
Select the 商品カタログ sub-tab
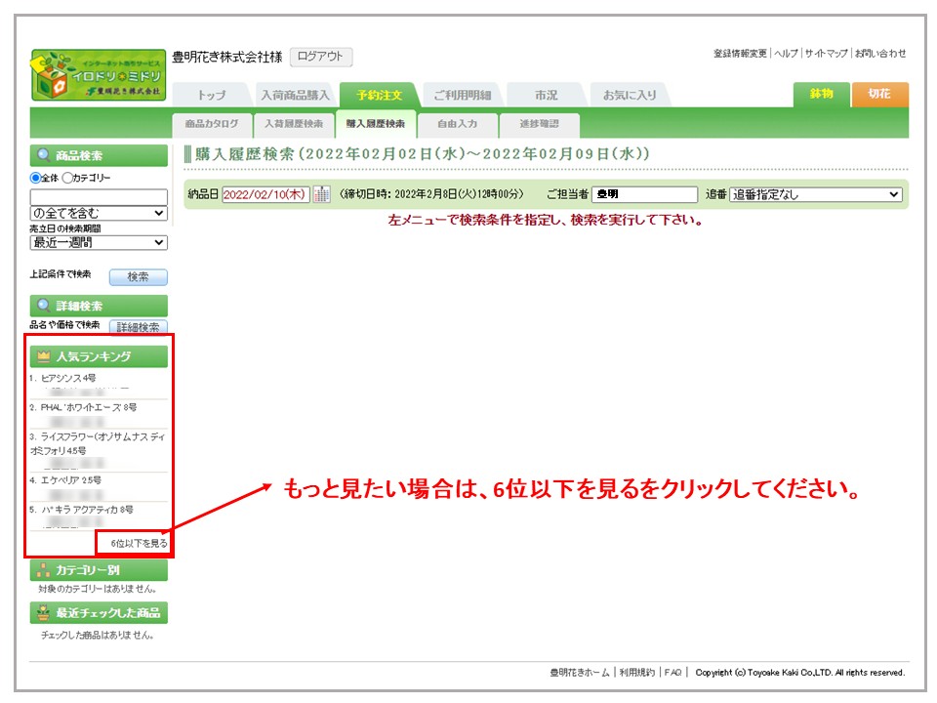(x=211, y=124)
